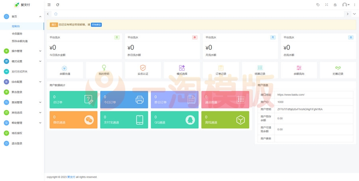Click the orange 提示 badge
The width and height of the screenshot is (359, 181).
pyautogui.click(x=54, y=25)
